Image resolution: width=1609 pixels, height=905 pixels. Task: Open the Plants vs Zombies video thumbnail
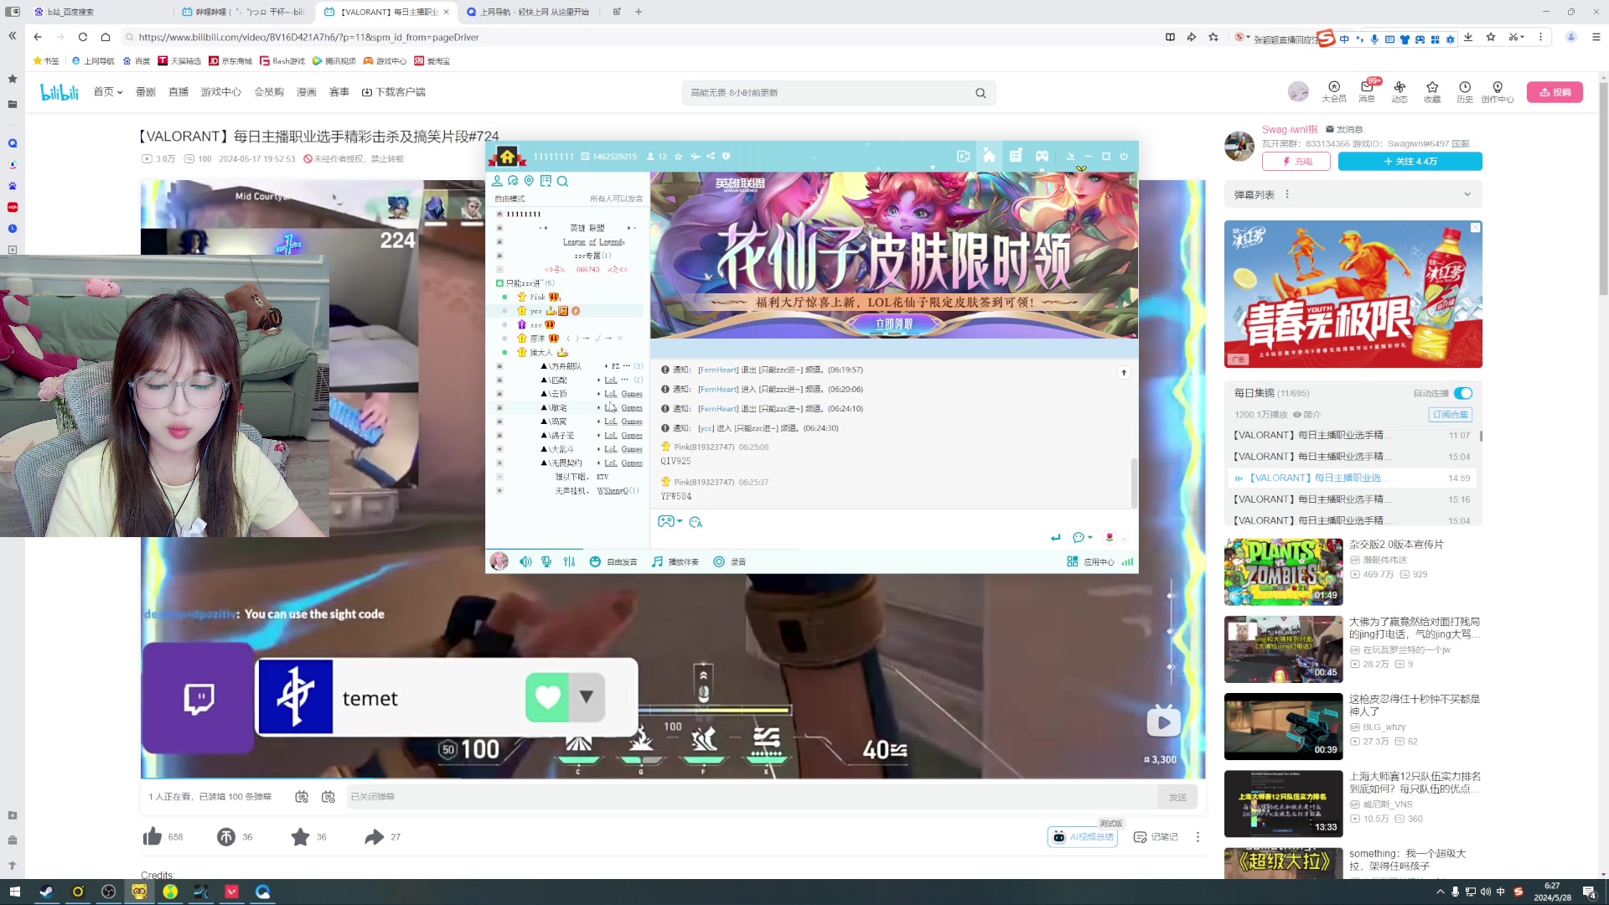coord(1282,571)
